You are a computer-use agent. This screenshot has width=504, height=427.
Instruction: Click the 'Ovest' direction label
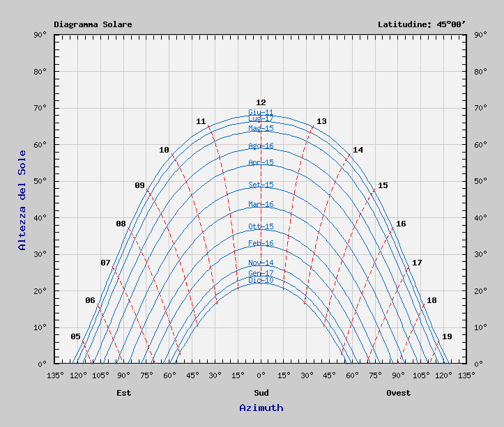click(399, 393)
